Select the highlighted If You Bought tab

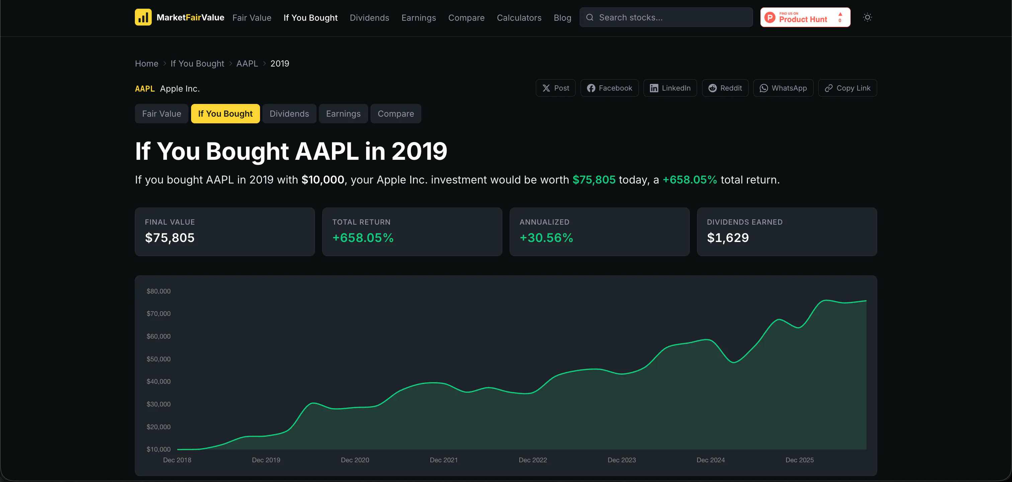[225, 113]
